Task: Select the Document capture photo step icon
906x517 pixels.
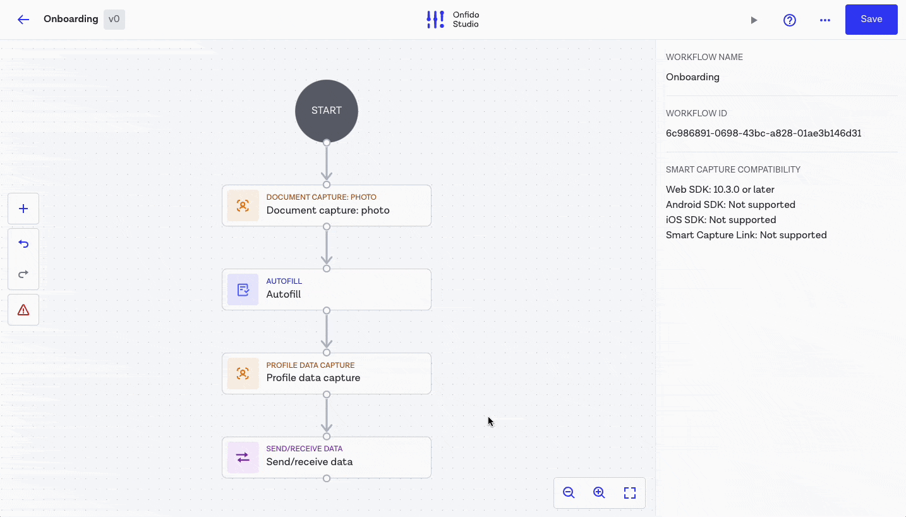Action: click(243, 205)
